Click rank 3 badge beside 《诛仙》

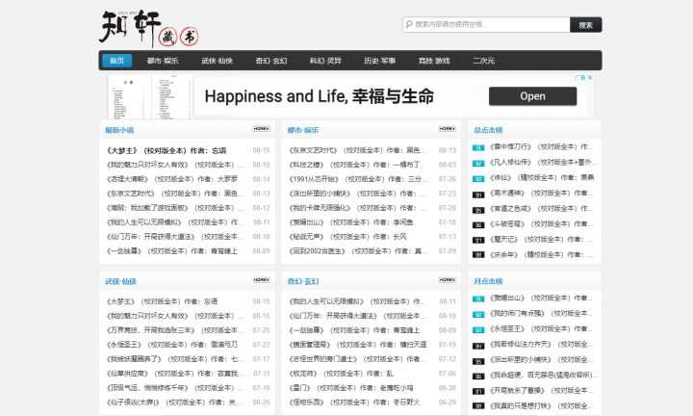coord(478,178)
